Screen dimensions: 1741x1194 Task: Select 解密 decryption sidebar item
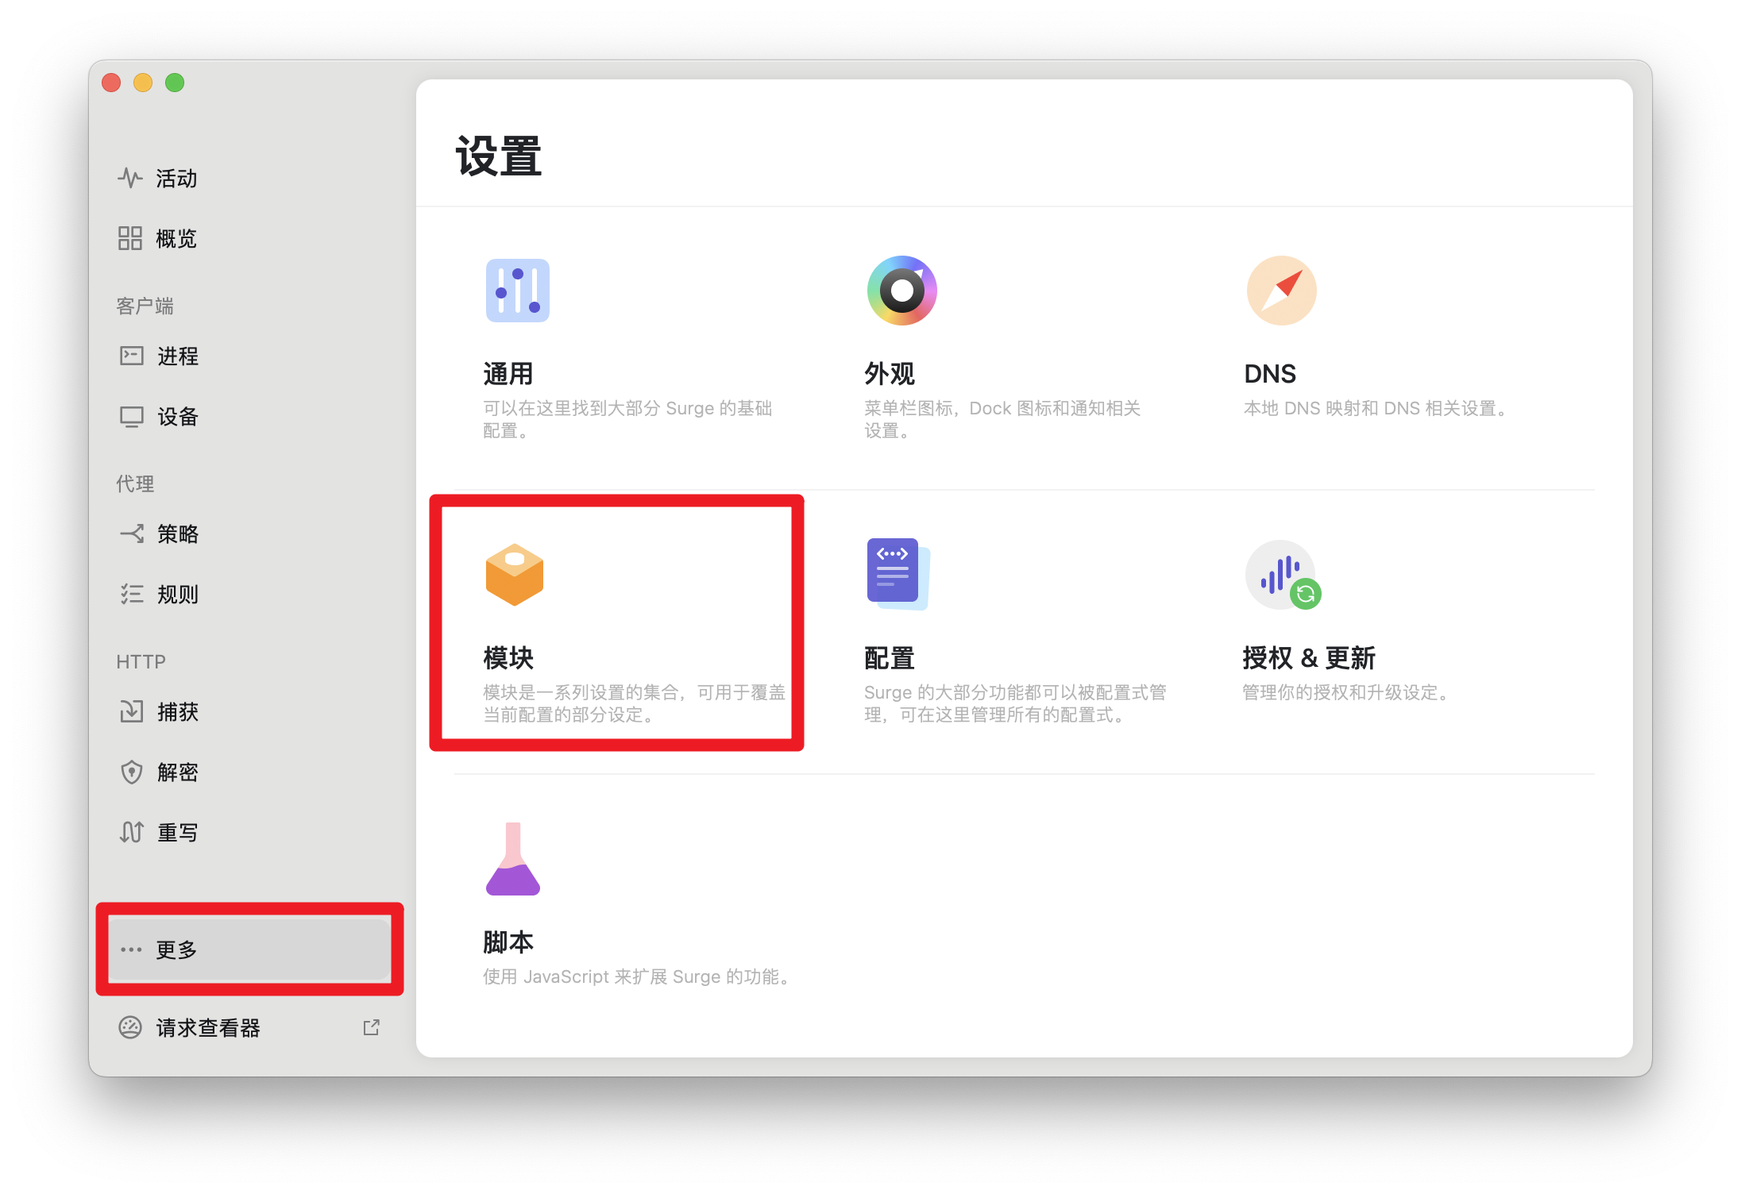click(177, 772)
